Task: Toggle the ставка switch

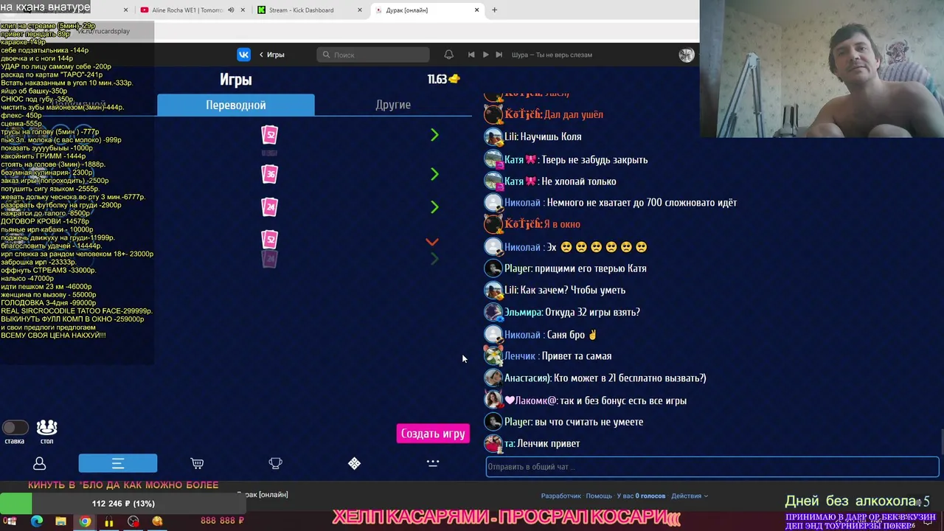Action: click(15, 428)
